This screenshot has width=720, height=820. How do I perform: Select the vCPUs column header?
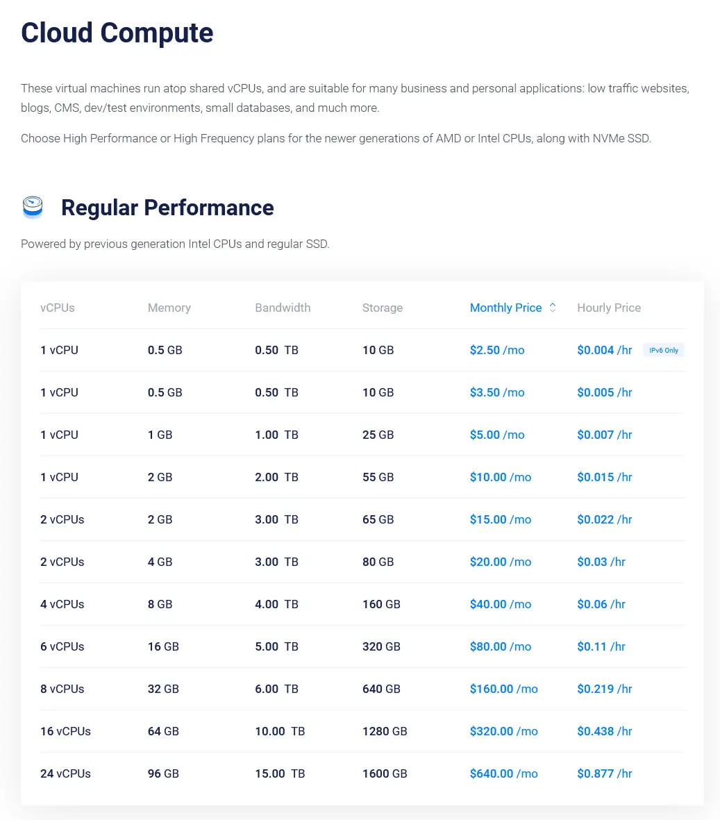tap(58, 308)
